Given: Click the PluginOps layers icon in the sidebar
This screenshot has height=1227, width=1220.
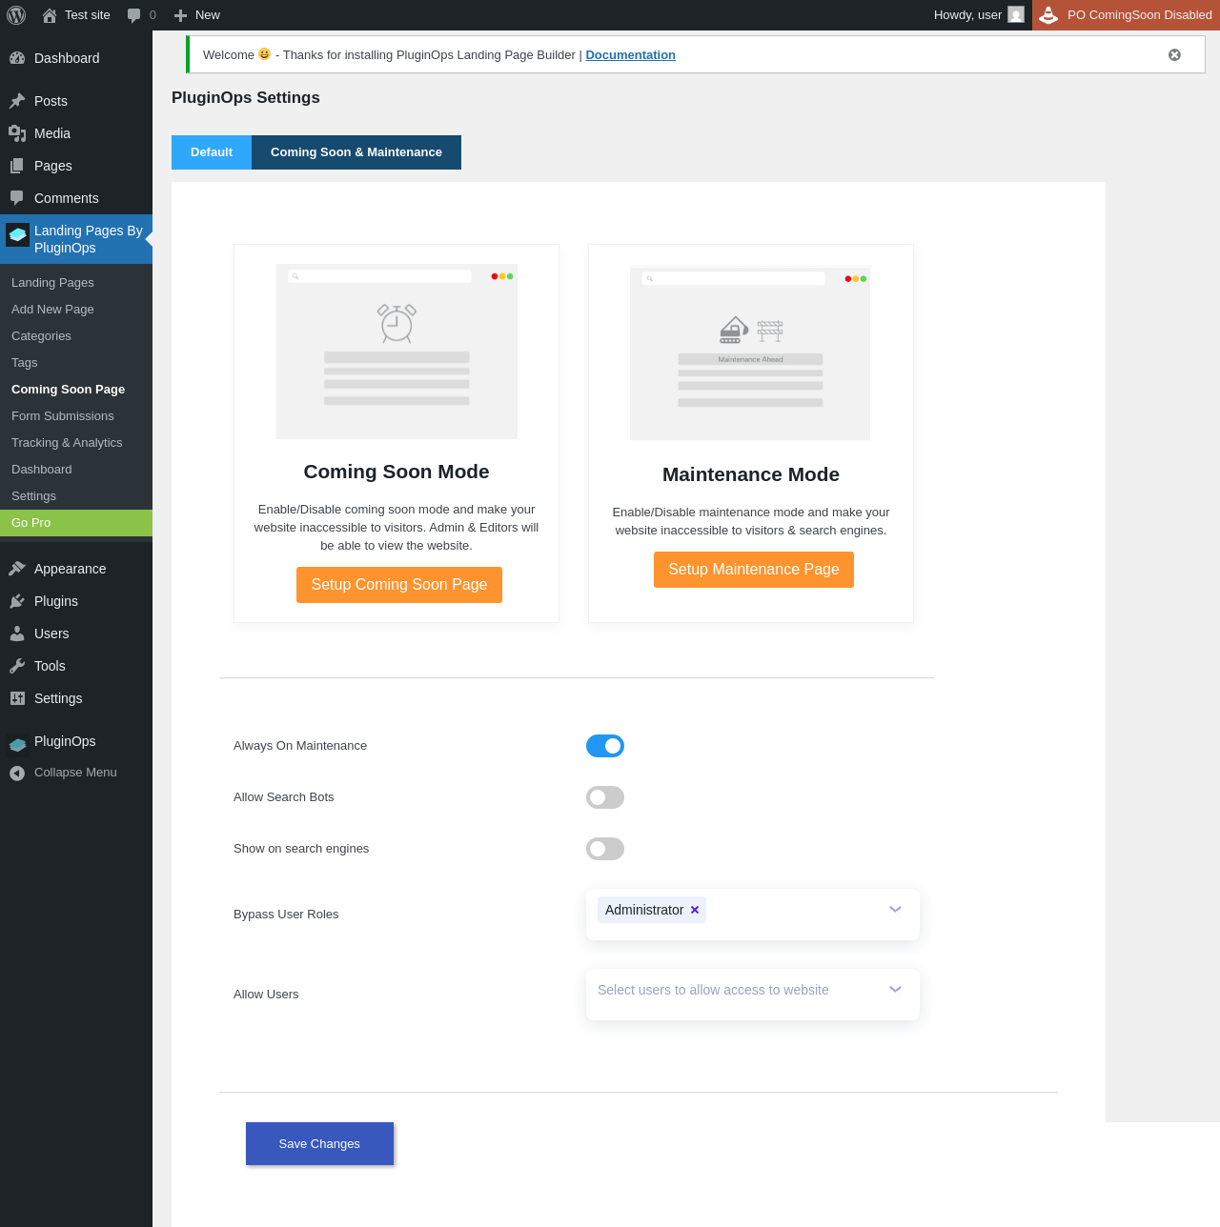Looking at the screenshot, I should click(17, 744).
